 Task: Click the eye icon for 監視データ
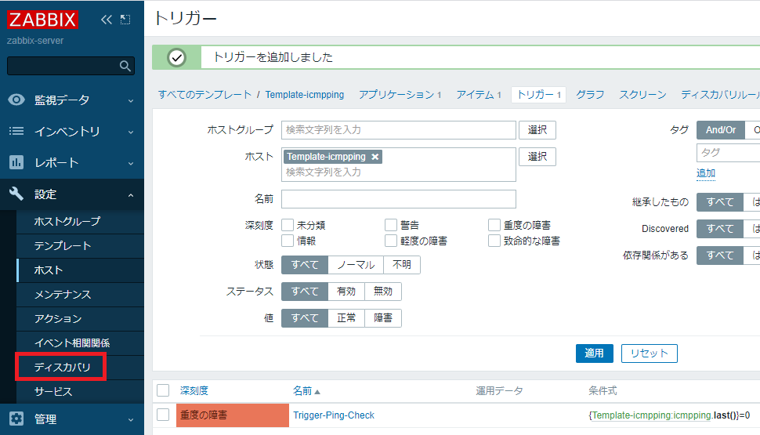[16, 100]
